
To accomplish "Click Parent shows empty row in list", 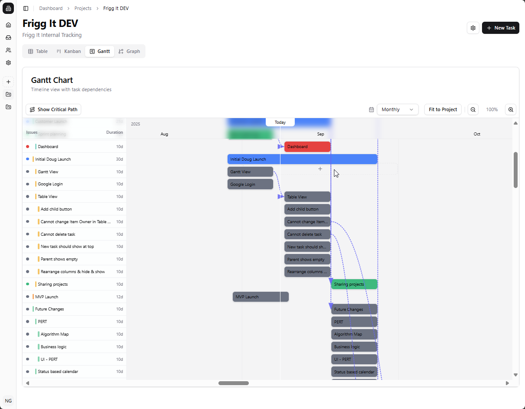I will tap(74, 259).
